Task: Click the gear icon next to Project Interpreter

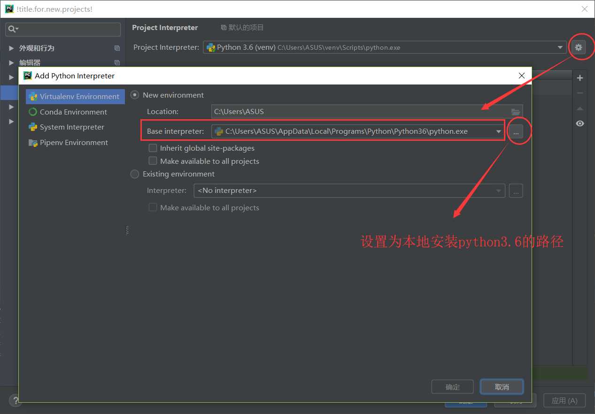Action: 579,47
